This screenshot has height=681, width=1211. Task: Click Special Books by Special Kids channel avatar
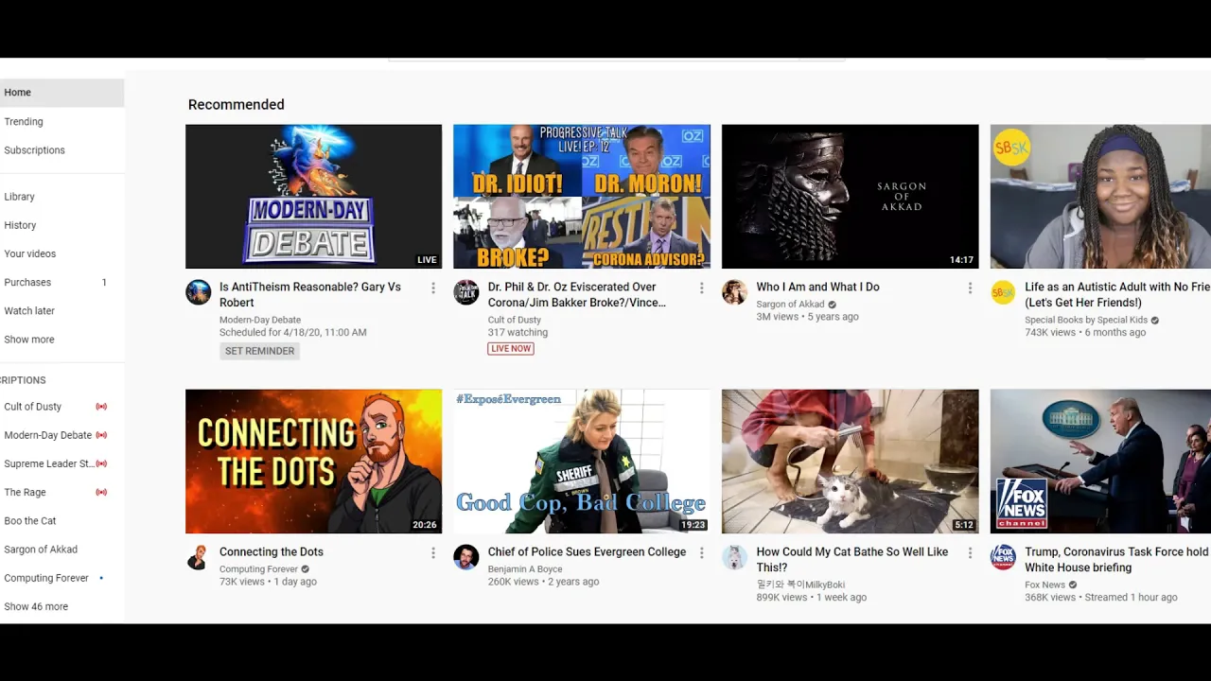[1003, 292]
